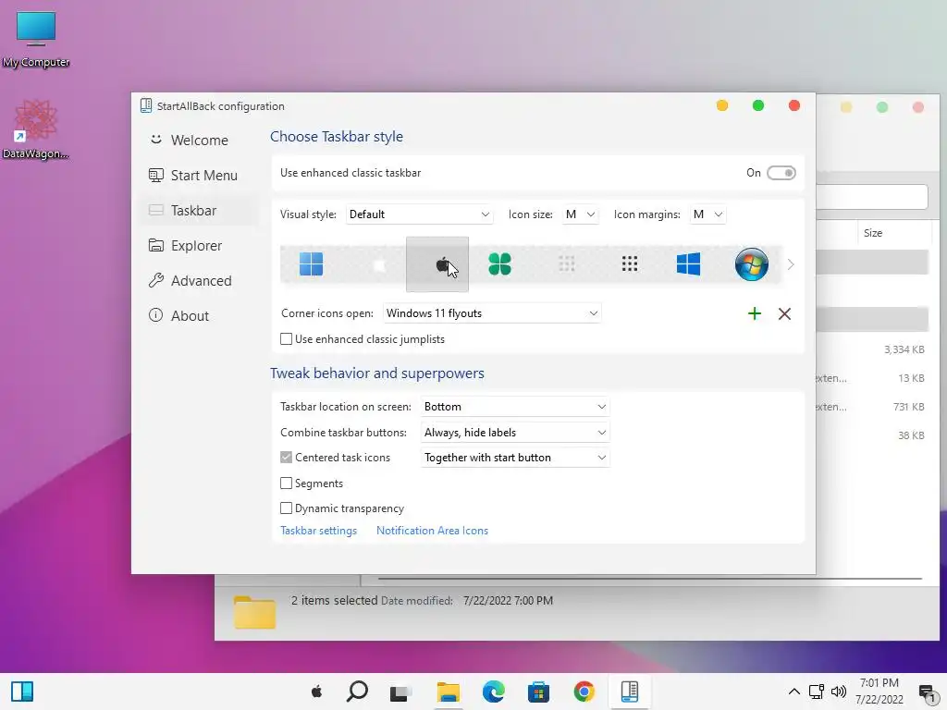Open Search from the taskbar
This screenshot has width=947, height=710.
point(357,692)
